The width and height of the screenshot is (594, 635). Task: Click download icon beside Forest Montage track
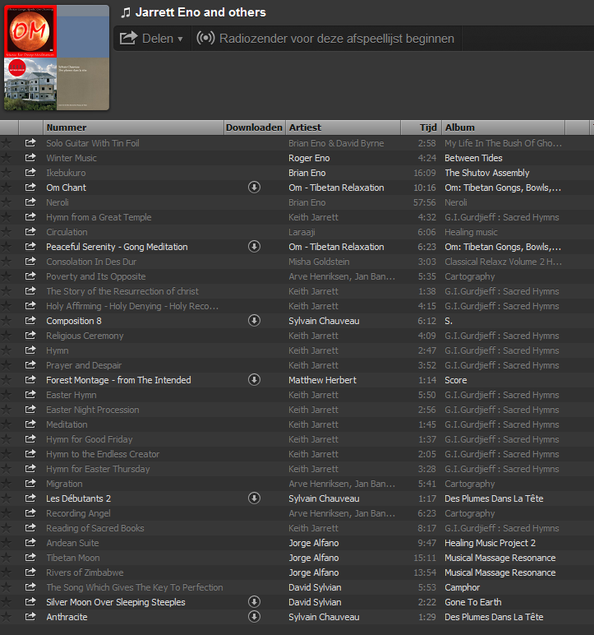point(255,380)
